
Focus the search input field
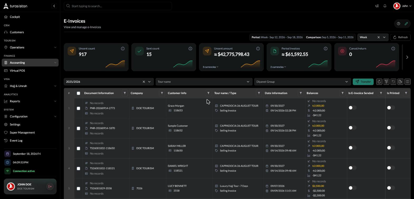pyautogui.click(x=118, y=6)
